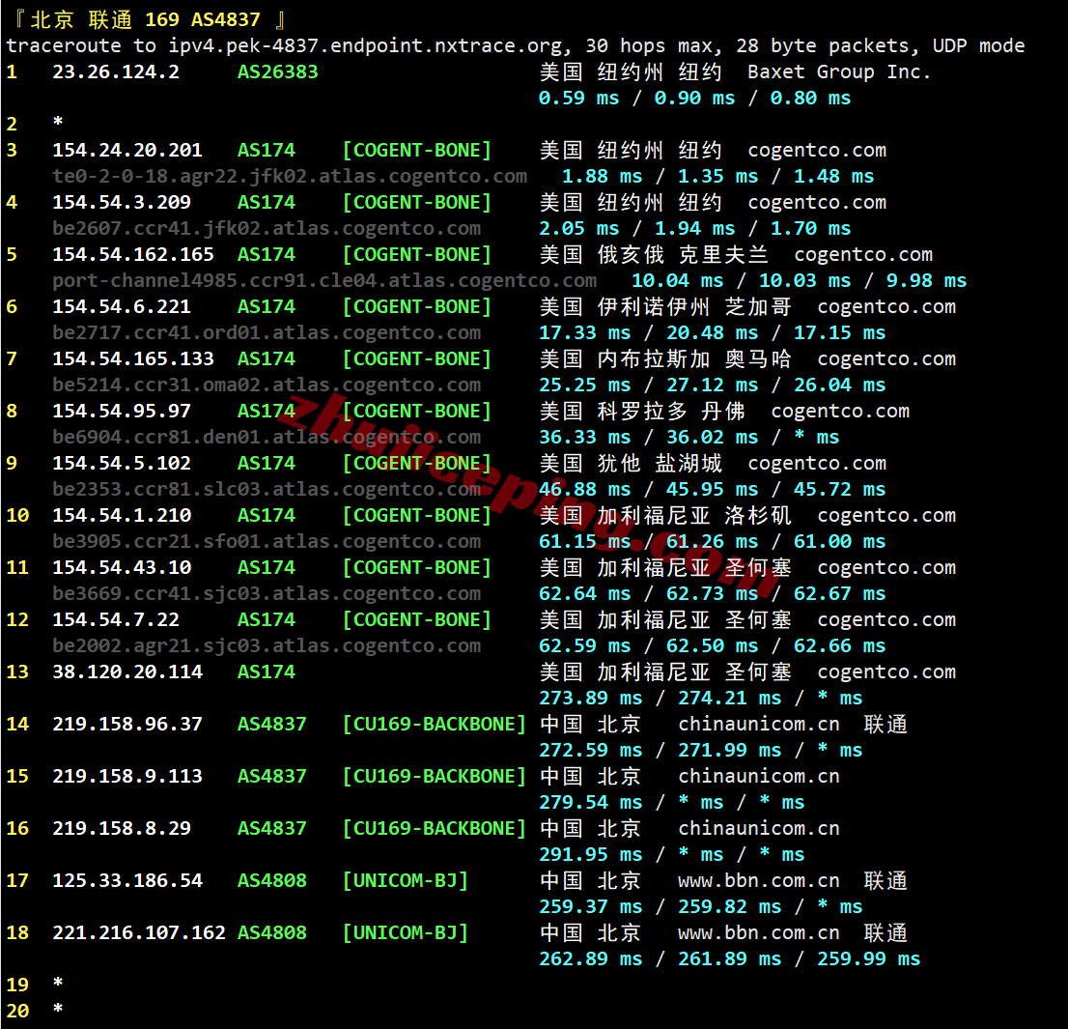Click latency value 10.04 ms
Image resolution: width=1068 pixels, height=1029 pixels.
(x=678, y=281)
